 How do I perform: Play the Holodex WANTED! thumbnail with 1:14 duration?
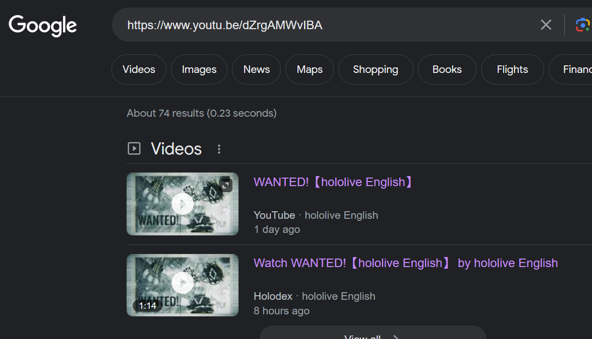[183, 285]
